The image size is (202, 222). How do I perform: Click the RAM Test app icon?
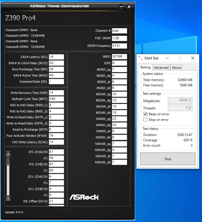point(140,58)
